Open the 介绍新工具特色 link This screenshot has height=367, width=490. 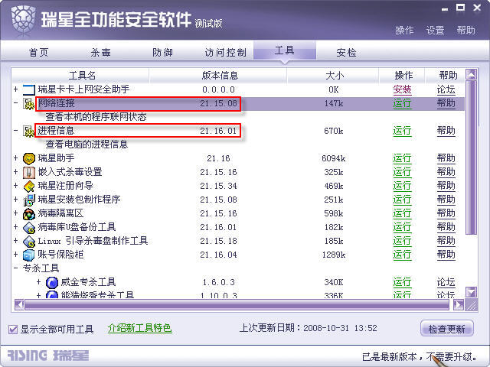139,328
